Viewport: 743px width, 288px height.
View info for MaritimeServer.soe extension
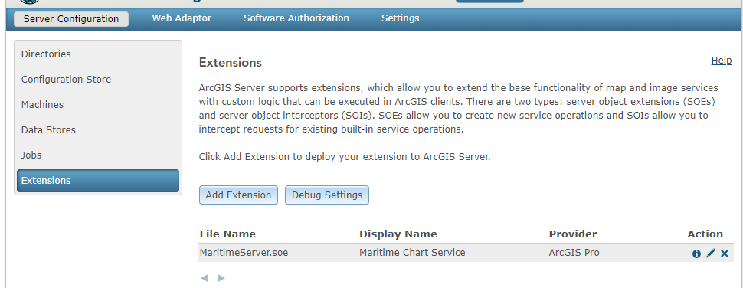tap(696, 254)
